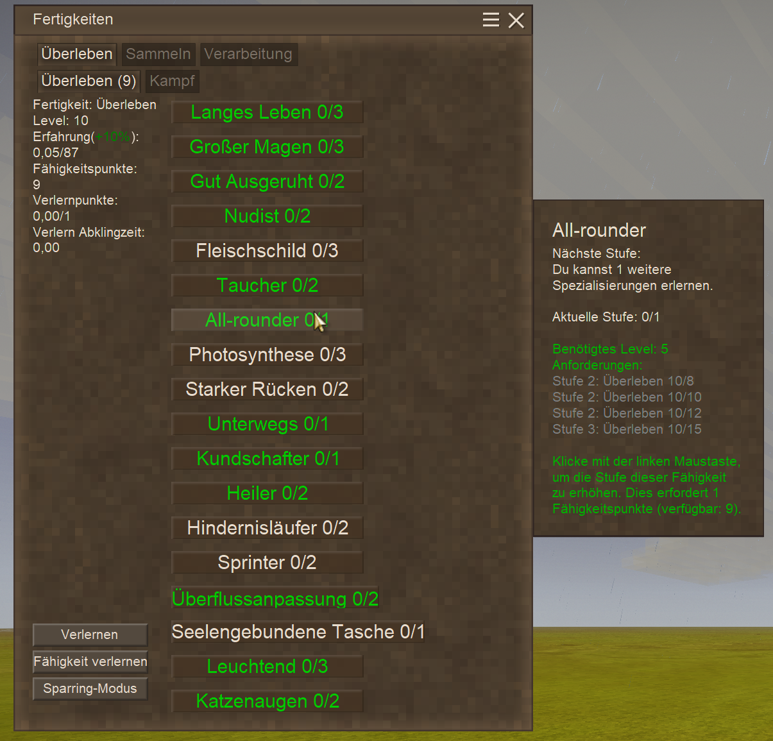This screenshot has width=773, height=741.
Task: Choose the Nudist 0/2 skill
Action: click(x=267, y=216)
